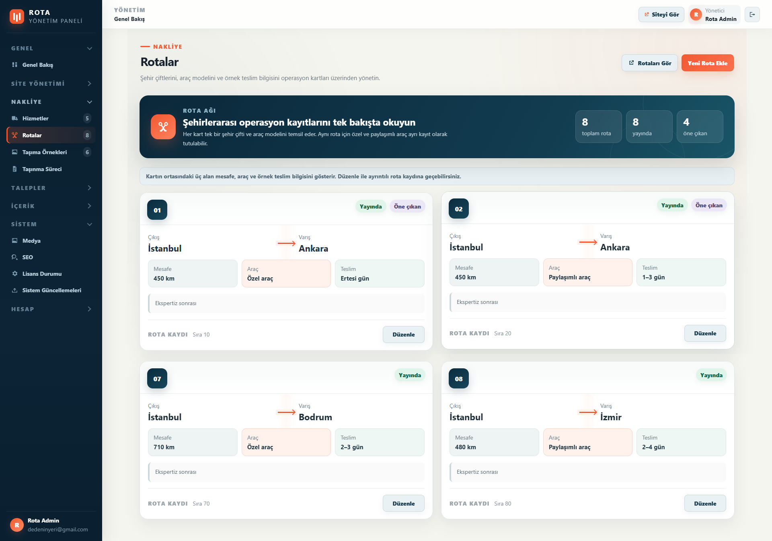Click the 4 öne çıkan stat box
This screenshot has height=541, width=772.
[x=700, y=126]
